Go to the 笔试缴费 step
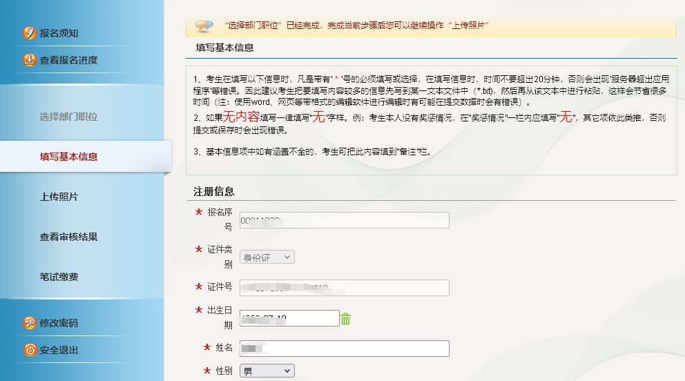The width and height of the screenshot is (685, 381). click(x=59, y=277)
